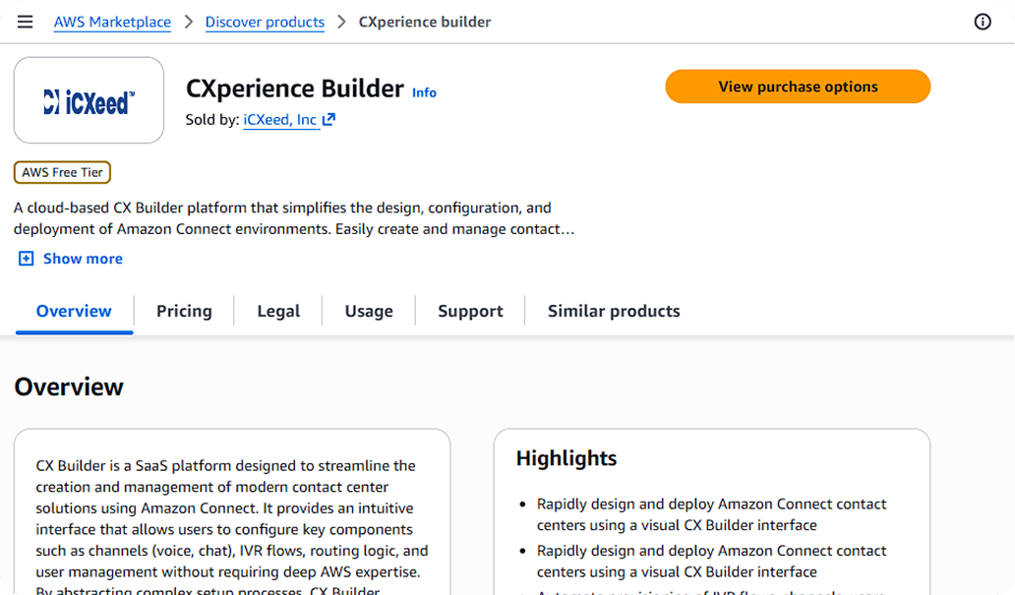The width and height of the screenshot is (1015, 595).
Task: Open the iCXeed, Inc seller link
Action: pos(279,120)
